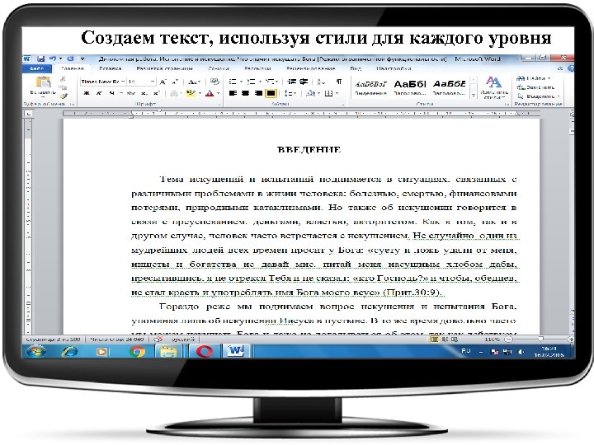Click the Word logo icon in title bar
The height and width of the screenshot is (445, 594).
(x=27, y=59)
